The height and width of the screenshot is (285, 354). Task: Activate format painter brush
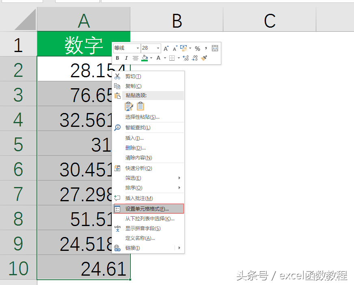204,58
